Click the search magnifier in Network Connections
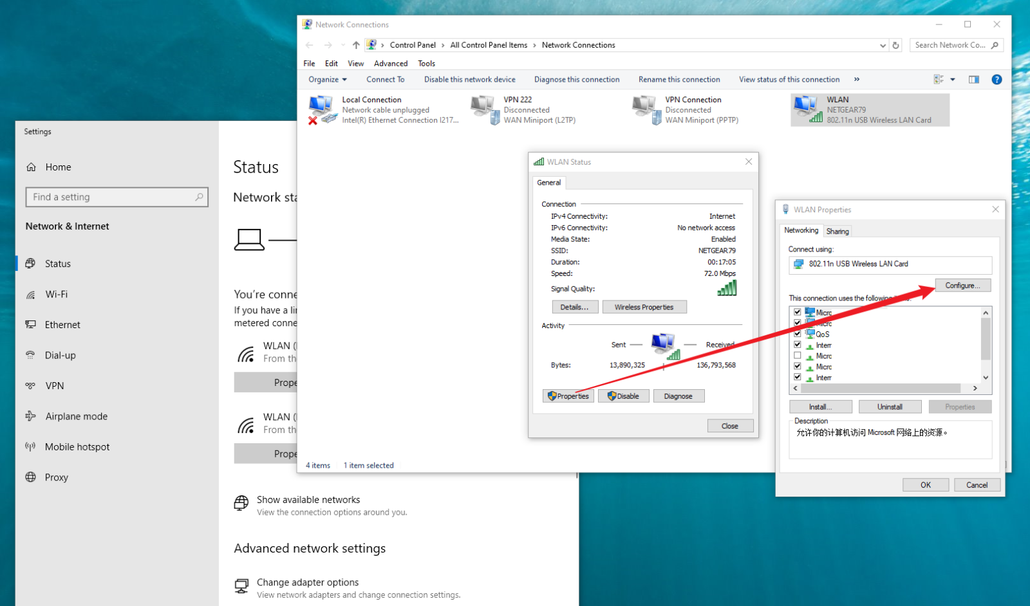1030x606 pixels. point(995,45)
